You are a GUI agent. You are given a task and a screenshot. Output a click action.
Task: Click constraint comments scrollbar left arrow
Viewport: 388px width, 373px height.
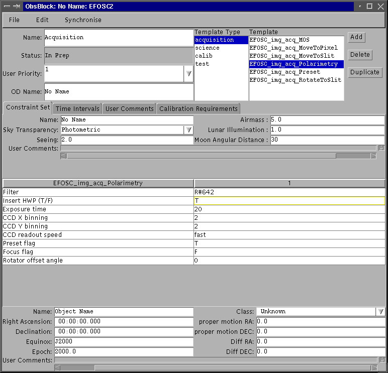click(x=64, y=156)
